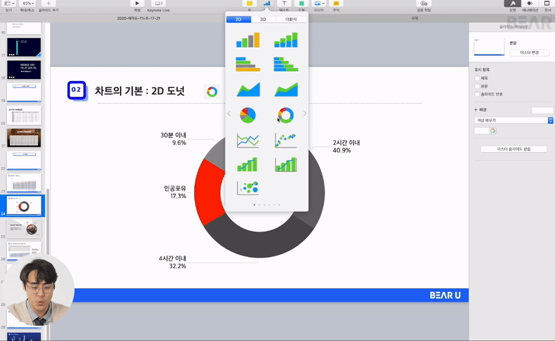Select slide 26 thumbnail in navigator
555x341 pixels.
point(24,251)
